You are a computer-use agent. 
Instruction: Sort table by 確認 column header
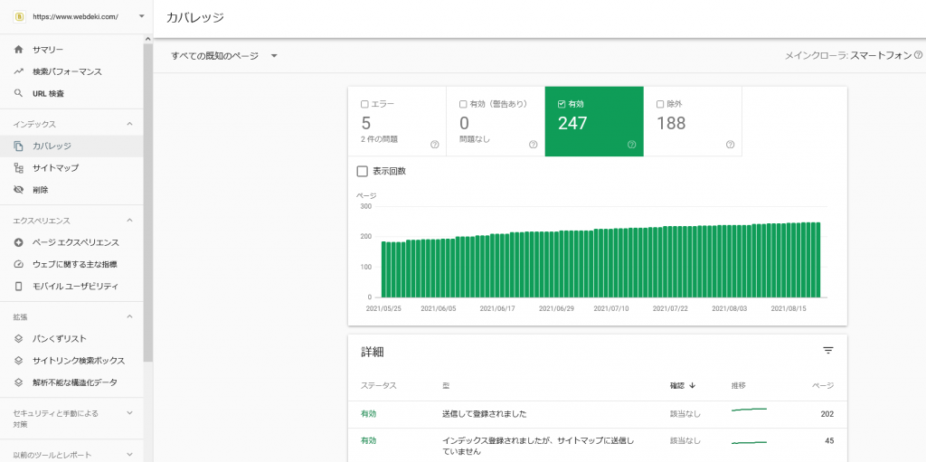682,385
